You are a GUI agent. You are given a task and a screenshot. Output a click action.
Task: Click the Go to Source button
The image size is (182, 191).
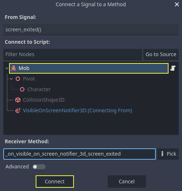(x=161, y=54)
